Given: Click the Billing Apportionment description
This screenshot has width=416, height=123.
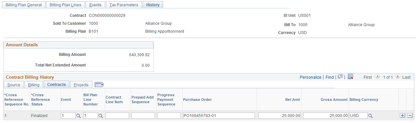Looking at the screenshot, I should [x=164, y=31].
